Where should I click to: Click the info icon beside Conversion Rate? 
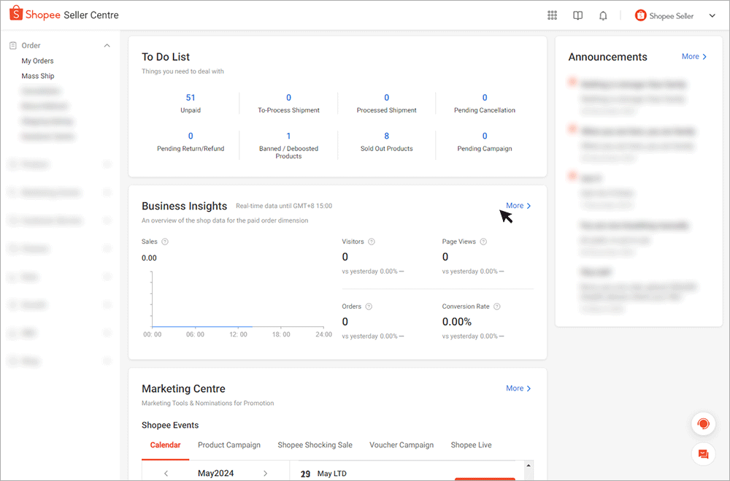[497, 307]
